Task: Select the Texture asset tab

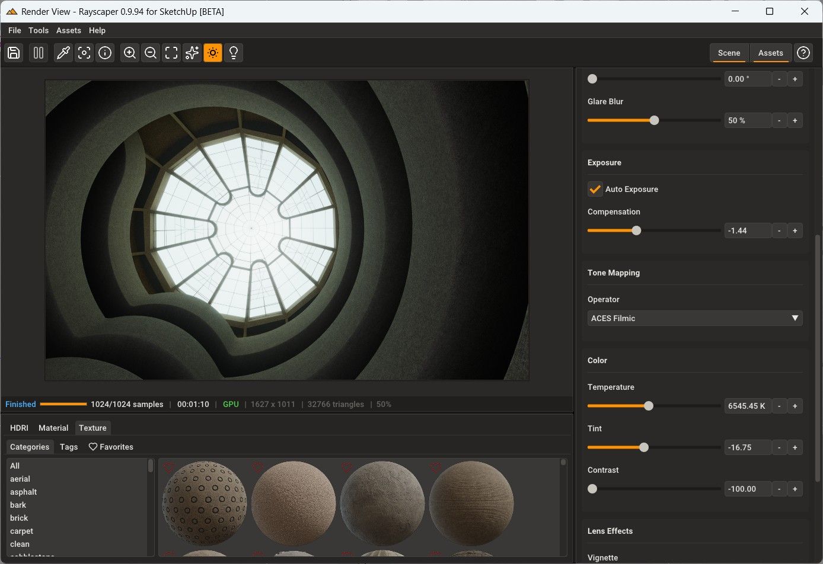Action: (92, 428)
